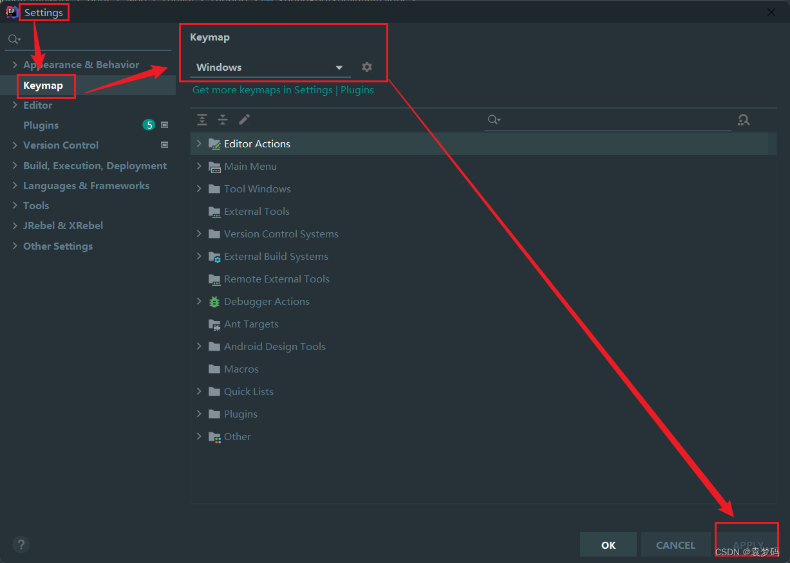This screenshot has width=790, height=563.
Task: Click the Plugins project-level settings icon
Action: click(164, 125)
